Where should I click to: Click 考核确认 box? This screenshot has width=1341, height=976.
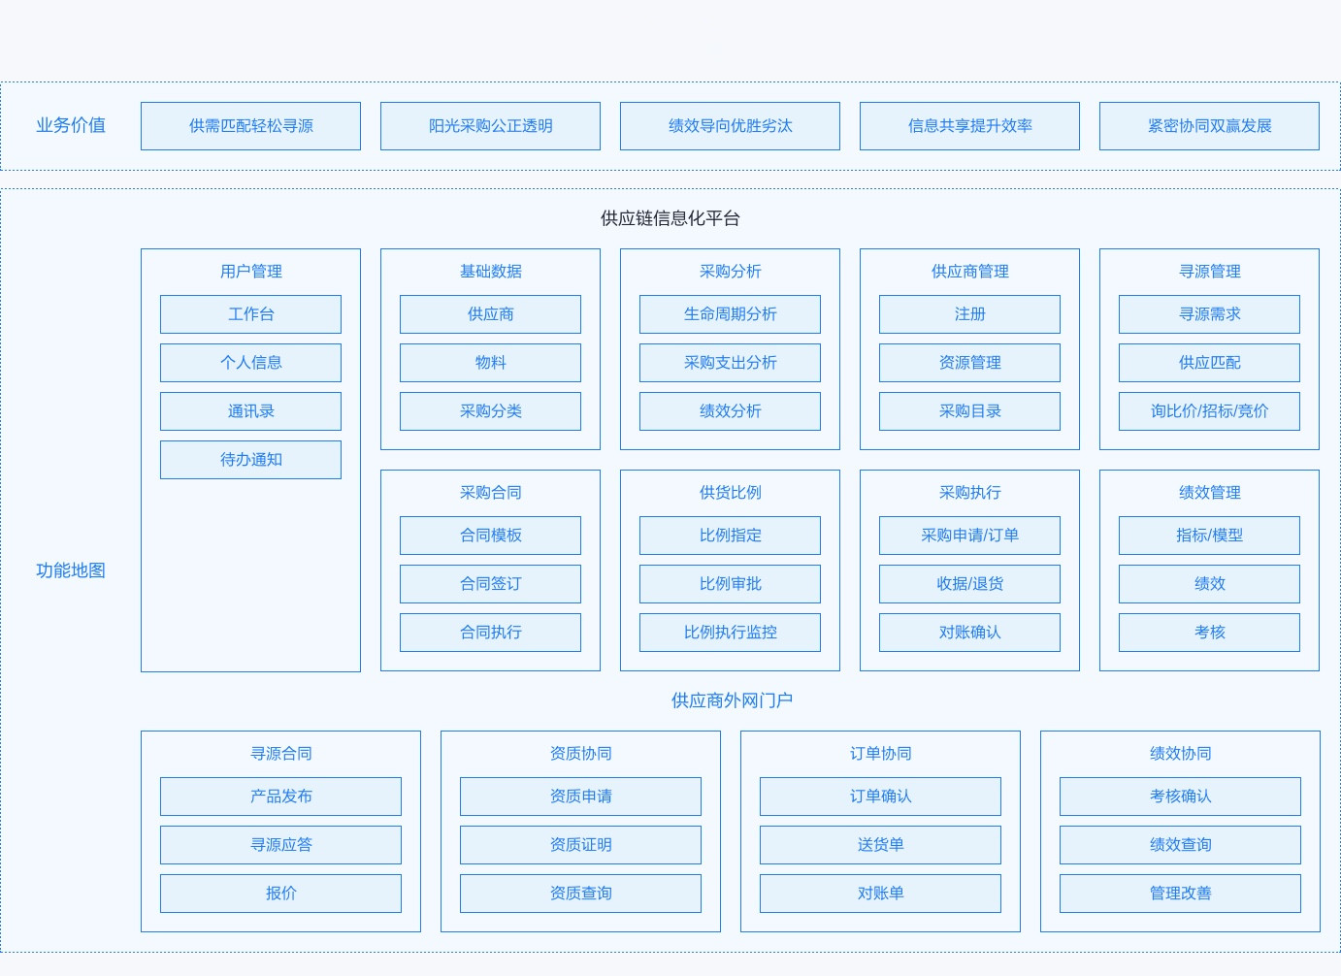(1180, 797)
